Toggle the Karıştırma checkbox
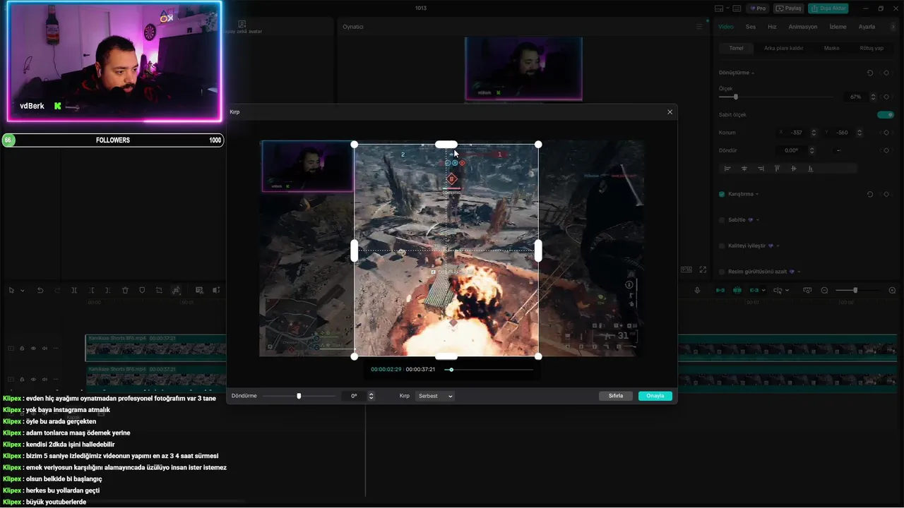 (722, 194)
